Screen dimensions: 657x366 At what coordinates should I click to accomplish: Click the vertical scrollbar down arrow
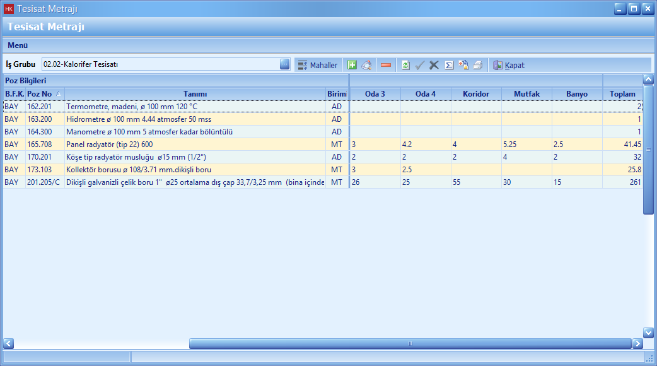(x=648, y=332)
